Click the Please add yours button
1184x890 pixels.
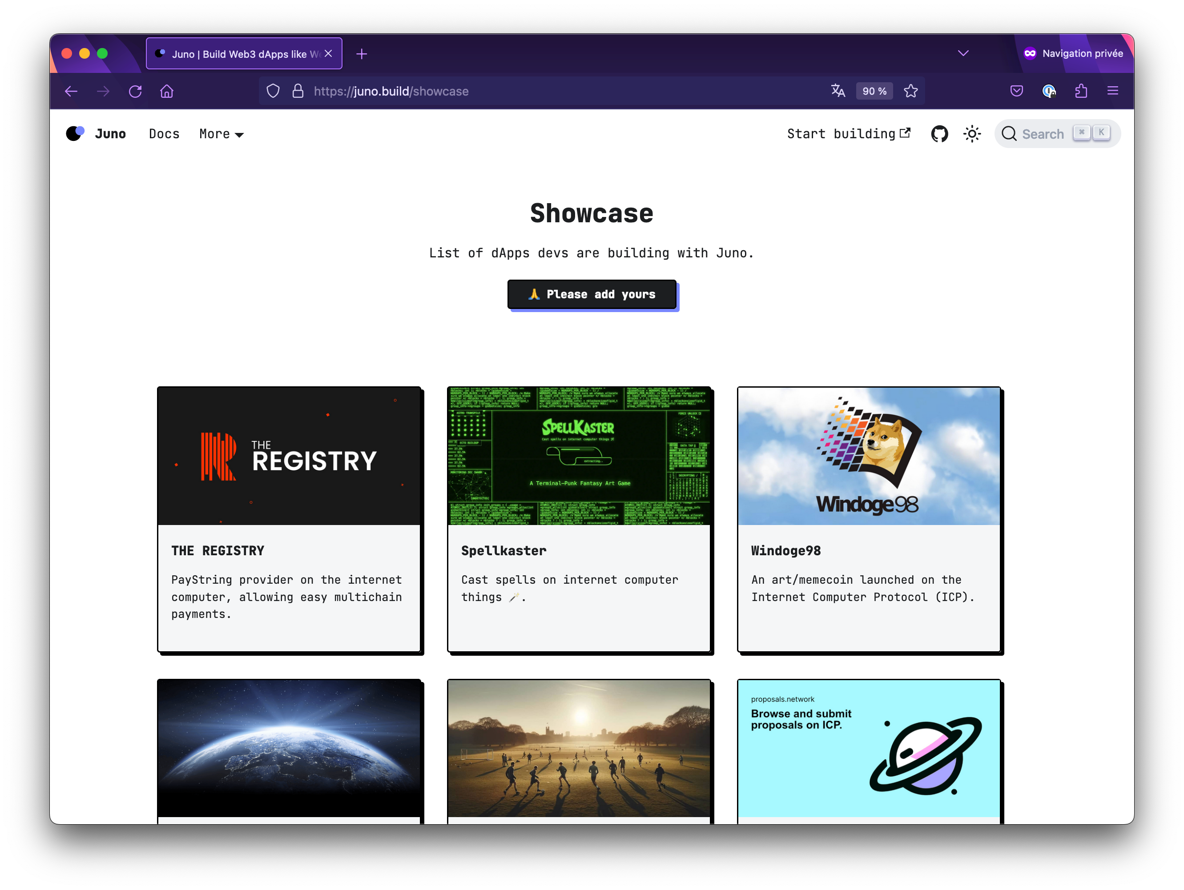tap(592, 294)
